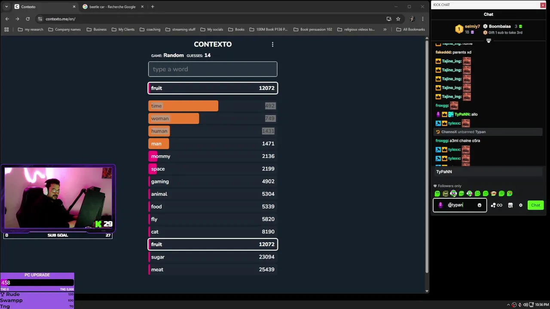Open the tab search dropdown
550x309 pixels.
tap(6, 6)
